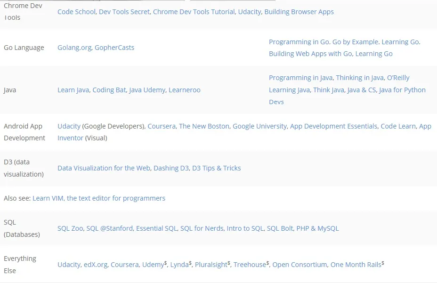Viewport: 437px width, 283px height.
Task: Select the SQL (Databases) row label
Action: pyautogui.click(x=22, y=228)
